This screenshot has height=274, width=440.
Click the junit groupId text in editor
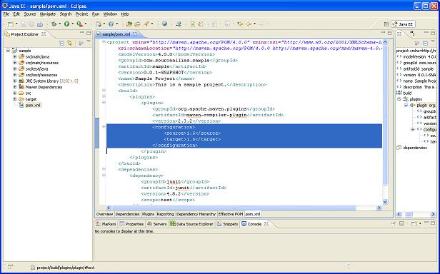[x=174, y=182]
